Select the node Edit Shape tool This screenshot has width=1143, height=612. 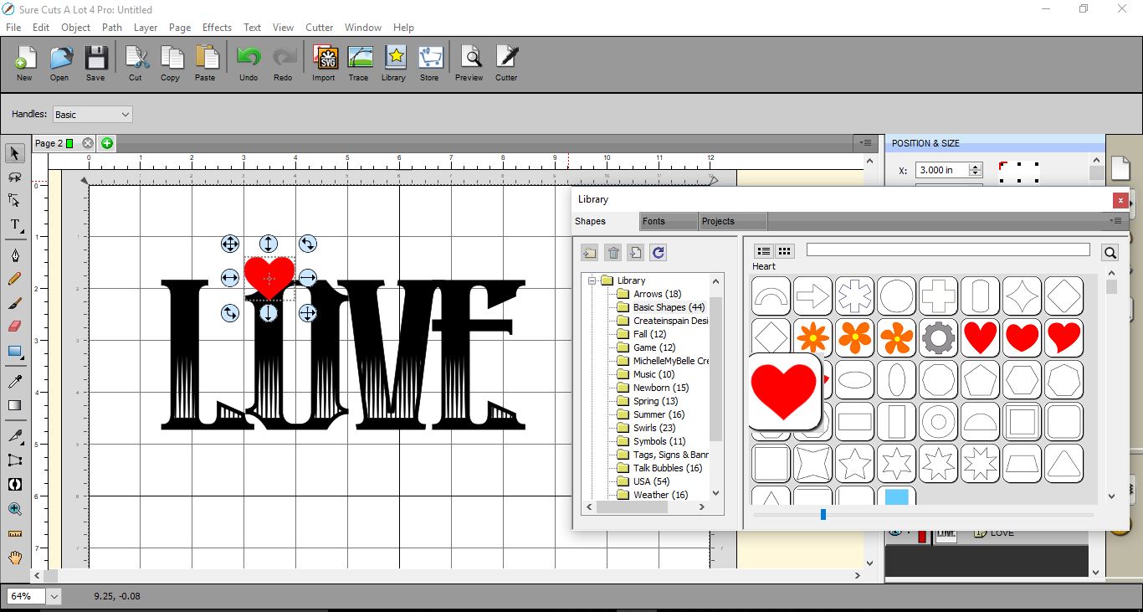tap(14, 200)
